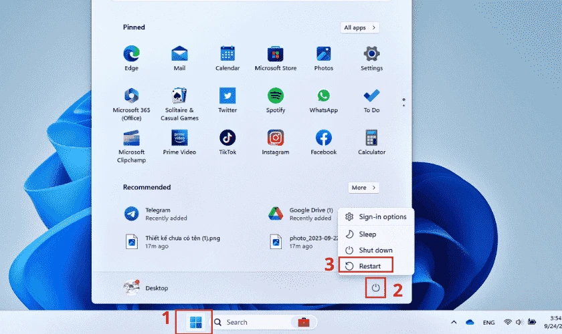The height and width of the screenshot is (334, 562).
Task: Open Prime Video
Action: pos(179,142)
